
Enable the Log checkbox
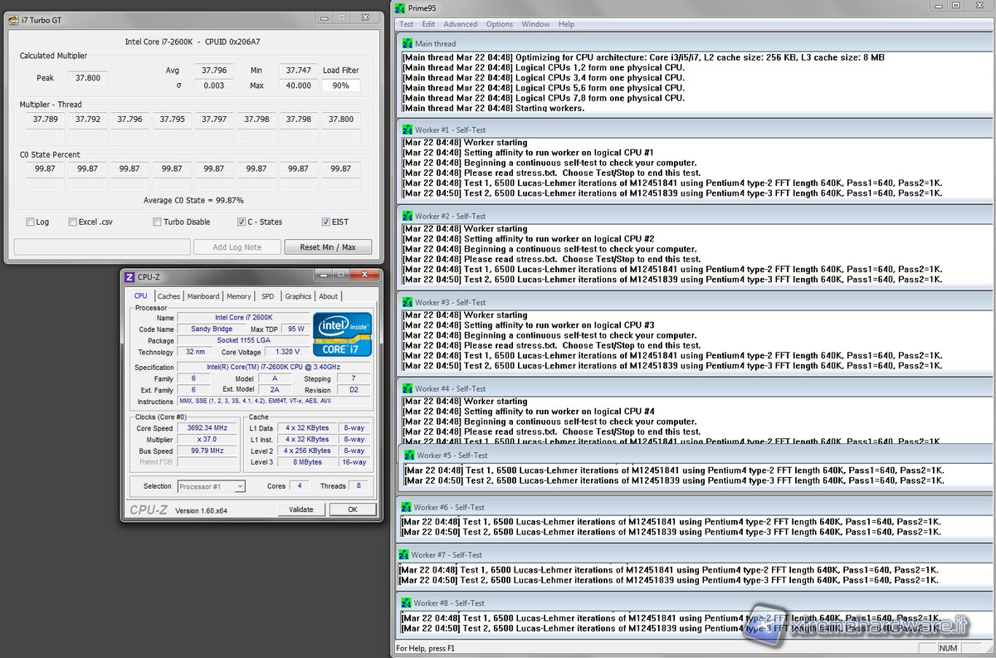pos(31,222)
